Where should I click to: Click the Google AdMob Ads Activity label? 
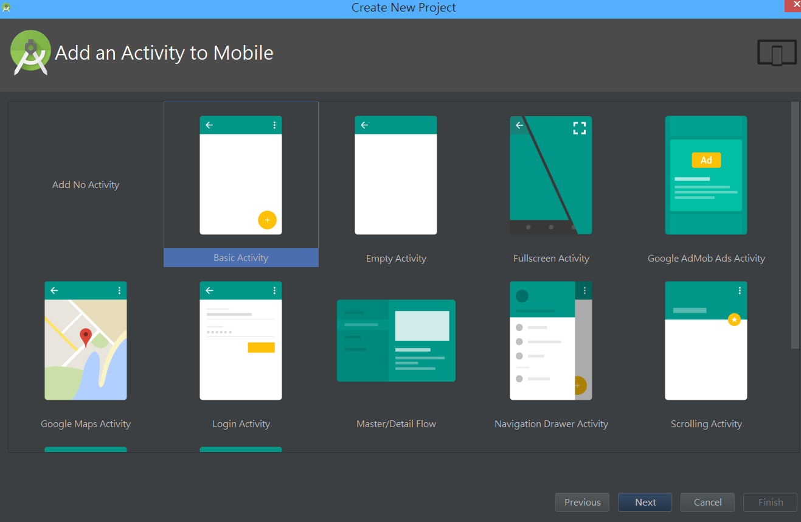[706, 259]
